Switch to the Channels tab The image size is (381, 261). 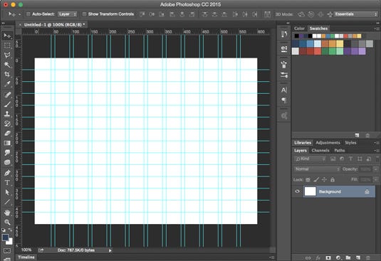[320, 150]
